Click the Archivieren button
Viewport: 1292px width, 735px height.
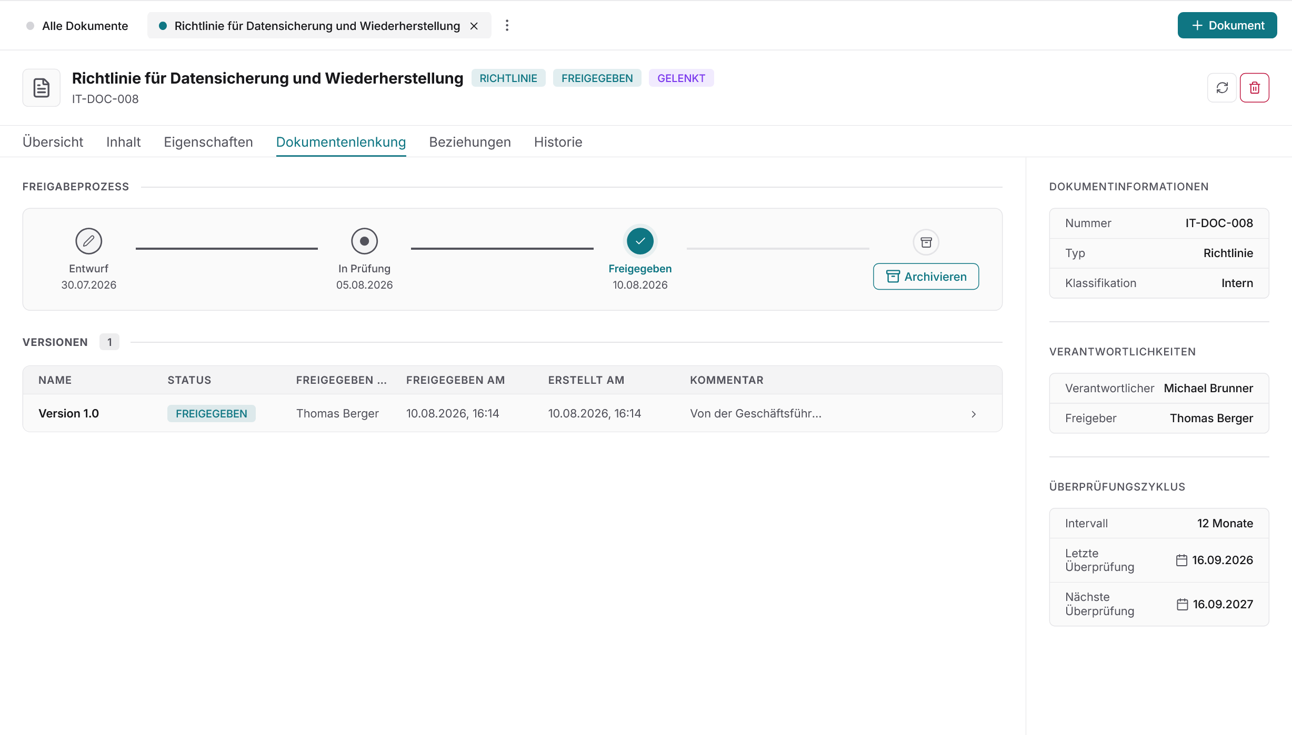926,277
